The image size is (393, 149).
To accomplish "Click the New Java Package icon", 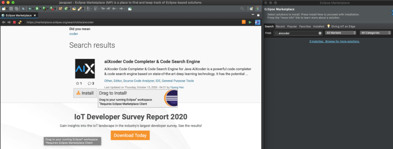I will pos(60,8).
